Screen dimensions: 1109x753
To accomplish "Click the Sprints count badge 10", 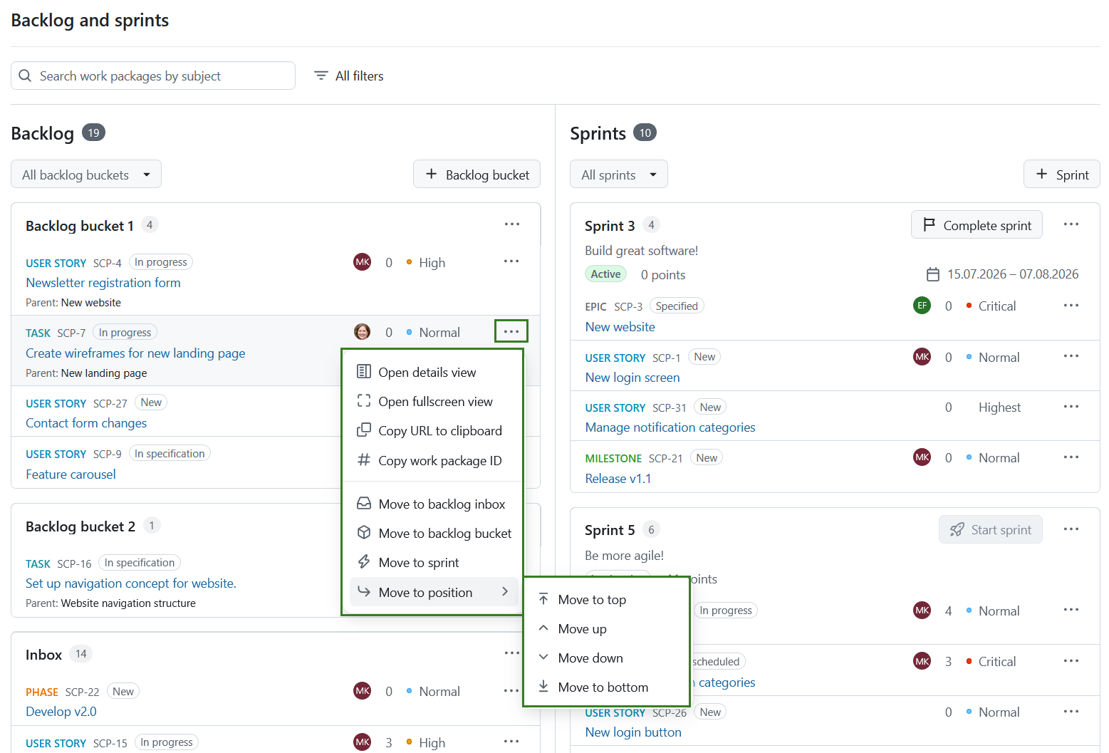I will click(645, 133).
